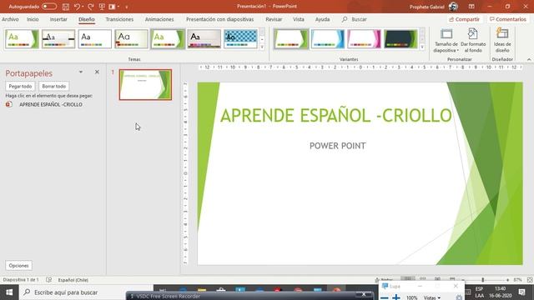Click Borrar todo button
Image resolution: width=534 pixels, height=300 pixels.
[x=53, y=86]
